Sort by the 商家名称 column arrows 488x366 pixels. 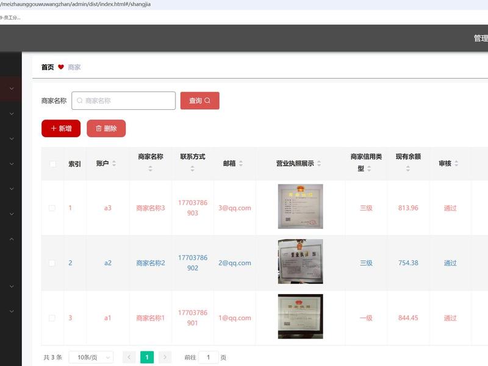tap(150, 169)
